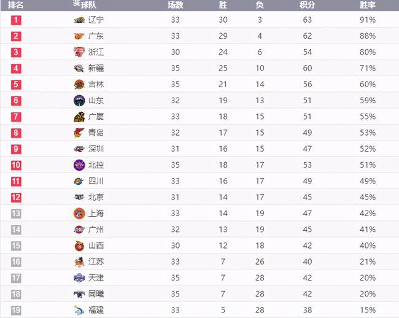Open the Qingdao team logo
Viewport: 399px width, 318px height.
[x=79, y=133]
